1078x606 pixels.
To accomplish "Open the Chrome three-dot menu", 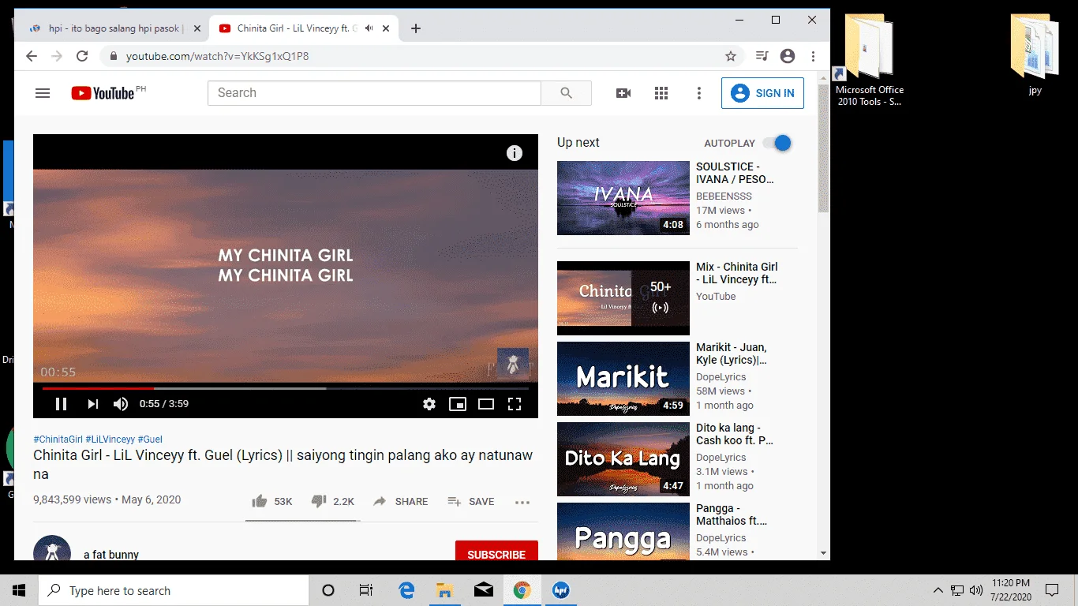I will 813,56.
